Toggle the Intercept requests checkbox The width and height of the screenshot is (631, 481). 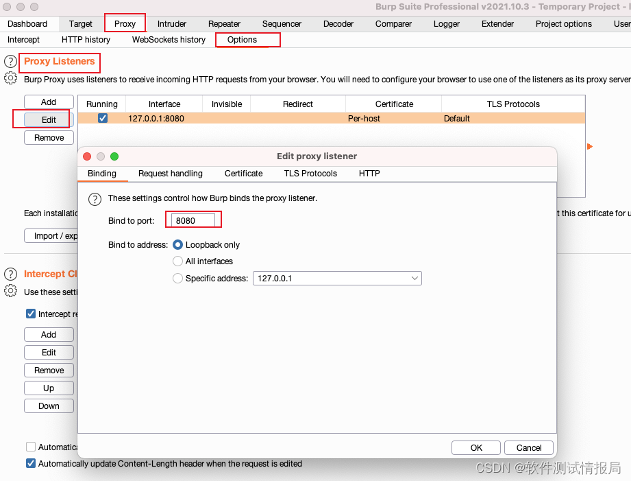(31, 314)
